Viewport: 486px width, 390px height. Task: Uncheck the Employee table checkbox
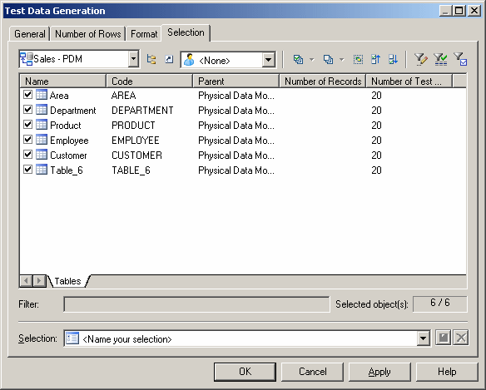click(x=28, y=140)
